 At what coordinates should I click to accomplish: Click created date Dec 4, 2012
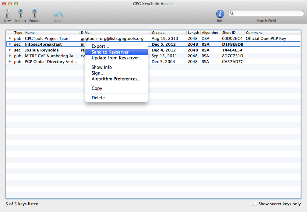coord(164,50)
